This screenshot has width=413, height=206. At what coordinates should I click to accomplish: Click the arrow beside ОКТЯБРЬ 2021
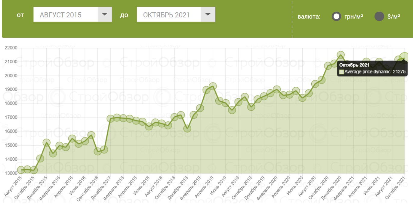[x=208, y=15]
